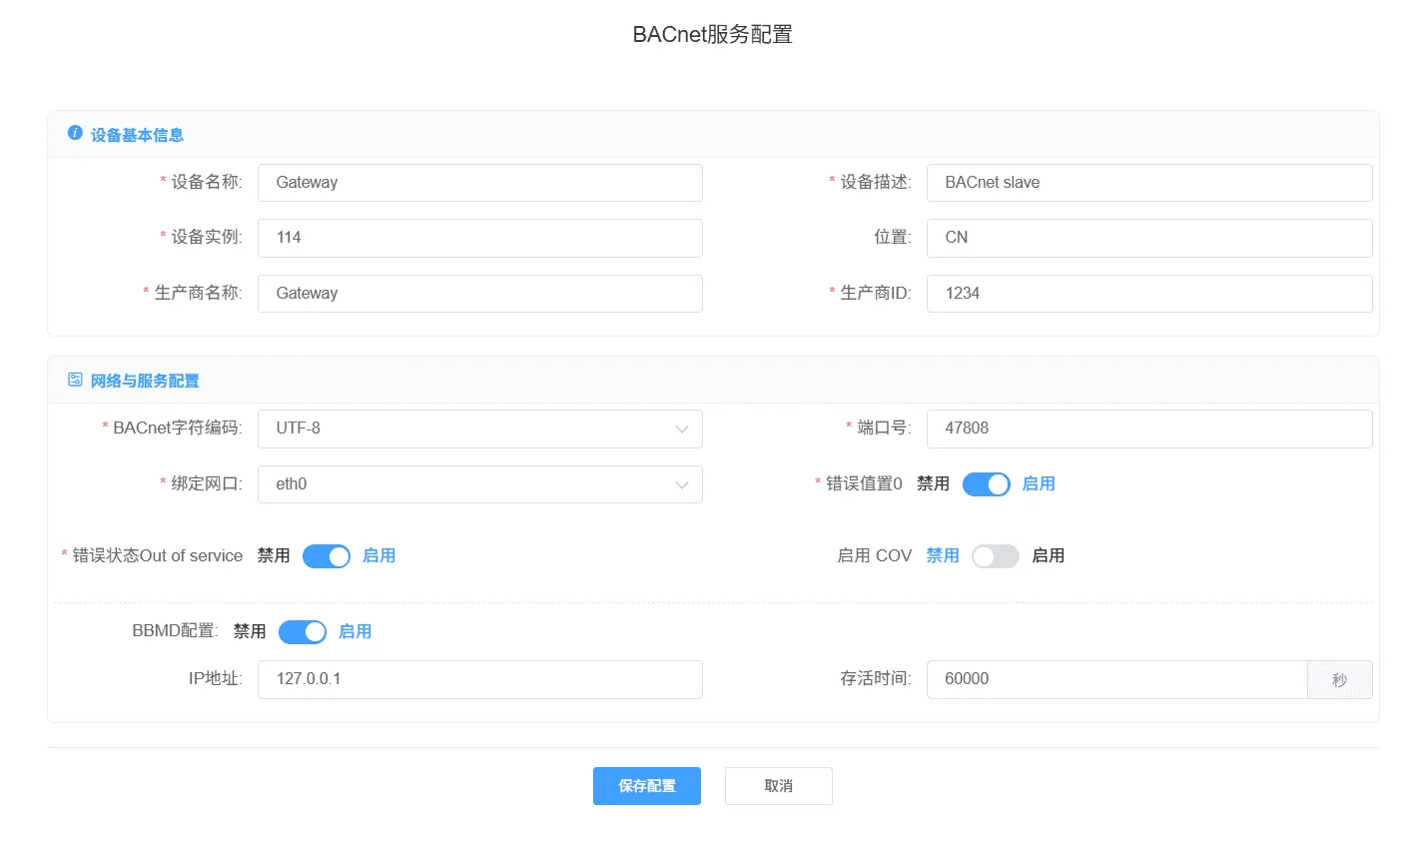This screenshot has width=1426, height=857.
Task: Click the IP地址 field showing 127.0.0.1
Action: pyautogui.click(x=479, y=679)
